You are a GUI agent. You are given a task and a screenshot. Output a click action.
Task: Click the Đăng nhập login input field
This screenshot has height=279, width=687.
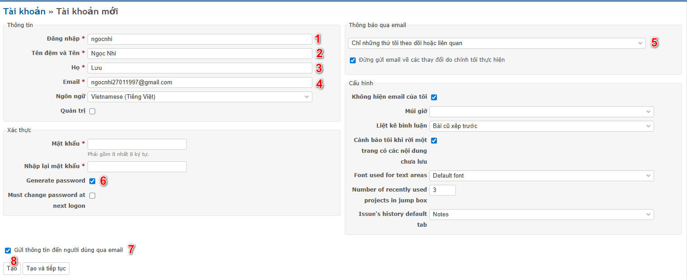tap(200, 39)
